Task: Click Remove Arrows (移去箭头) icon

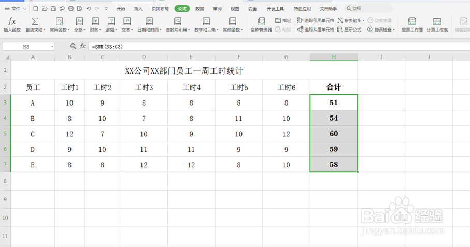Action: coord(340,20)
